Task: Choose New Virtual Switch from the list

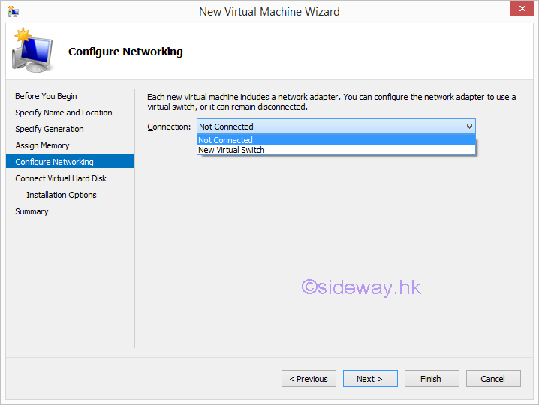Action: pyautogui.click(x=231, y=150)
